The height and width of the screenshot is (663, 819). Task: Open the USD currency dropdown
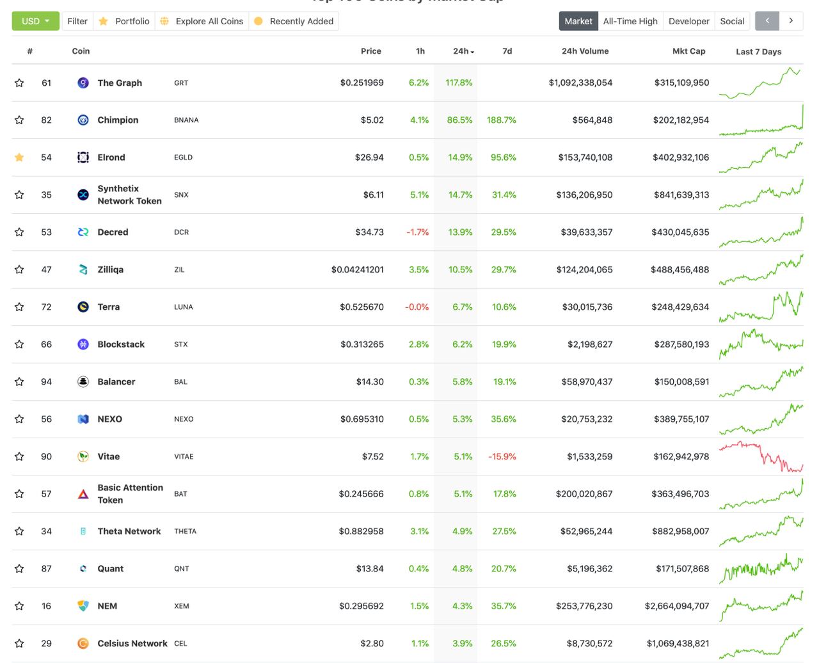point(35,21)
